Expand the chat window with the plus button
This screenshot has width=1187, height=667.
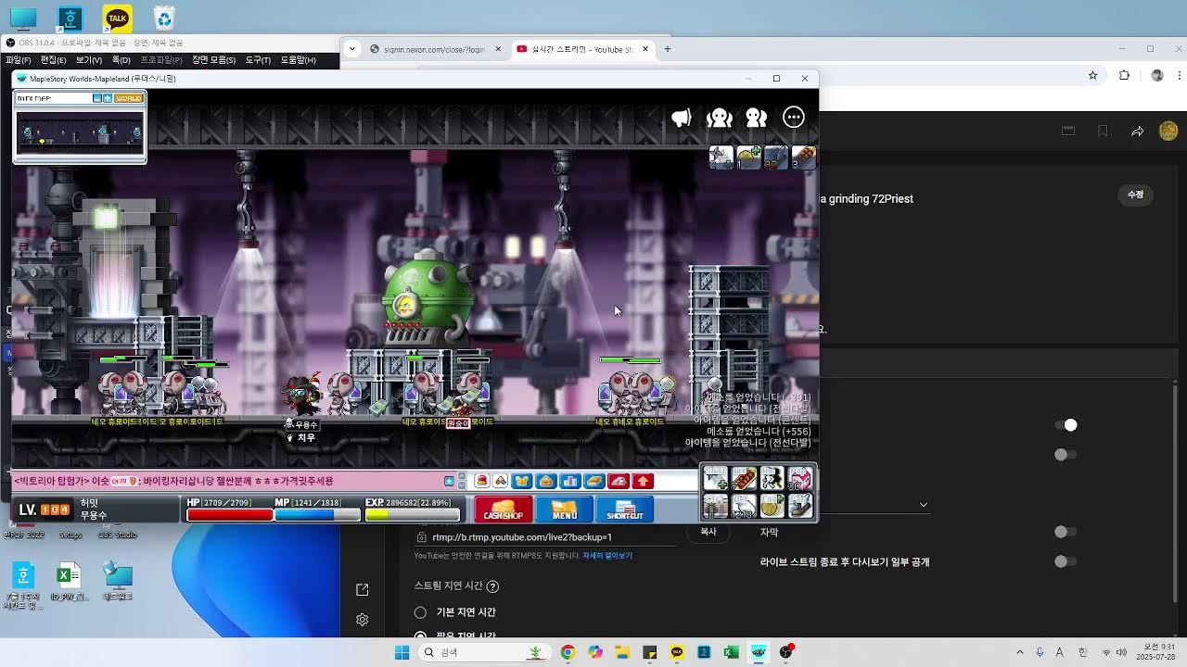tap(450, 481)
